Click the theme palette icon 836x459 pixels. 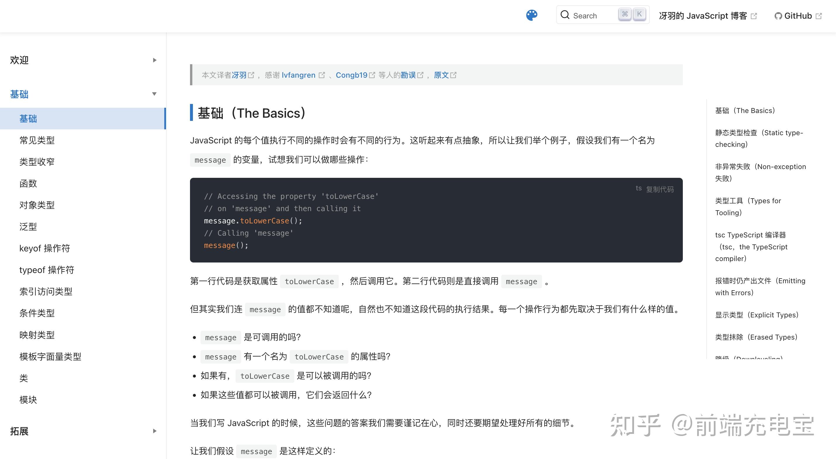(x=532, y=15)
